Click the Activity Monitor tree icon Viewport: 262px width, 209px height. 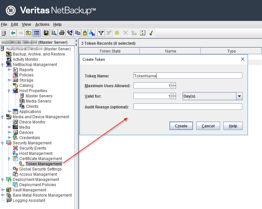point(9,59)
